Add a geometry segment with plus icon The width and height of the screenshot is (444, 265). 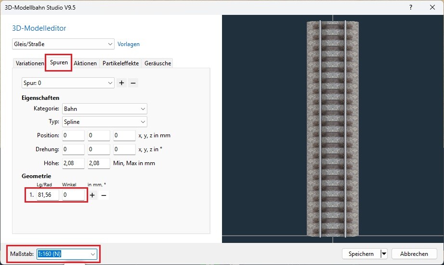[93, 195]
